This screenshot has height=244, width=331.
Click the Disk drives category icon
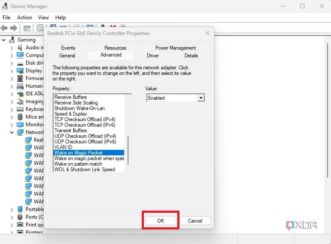pos(20,63)
